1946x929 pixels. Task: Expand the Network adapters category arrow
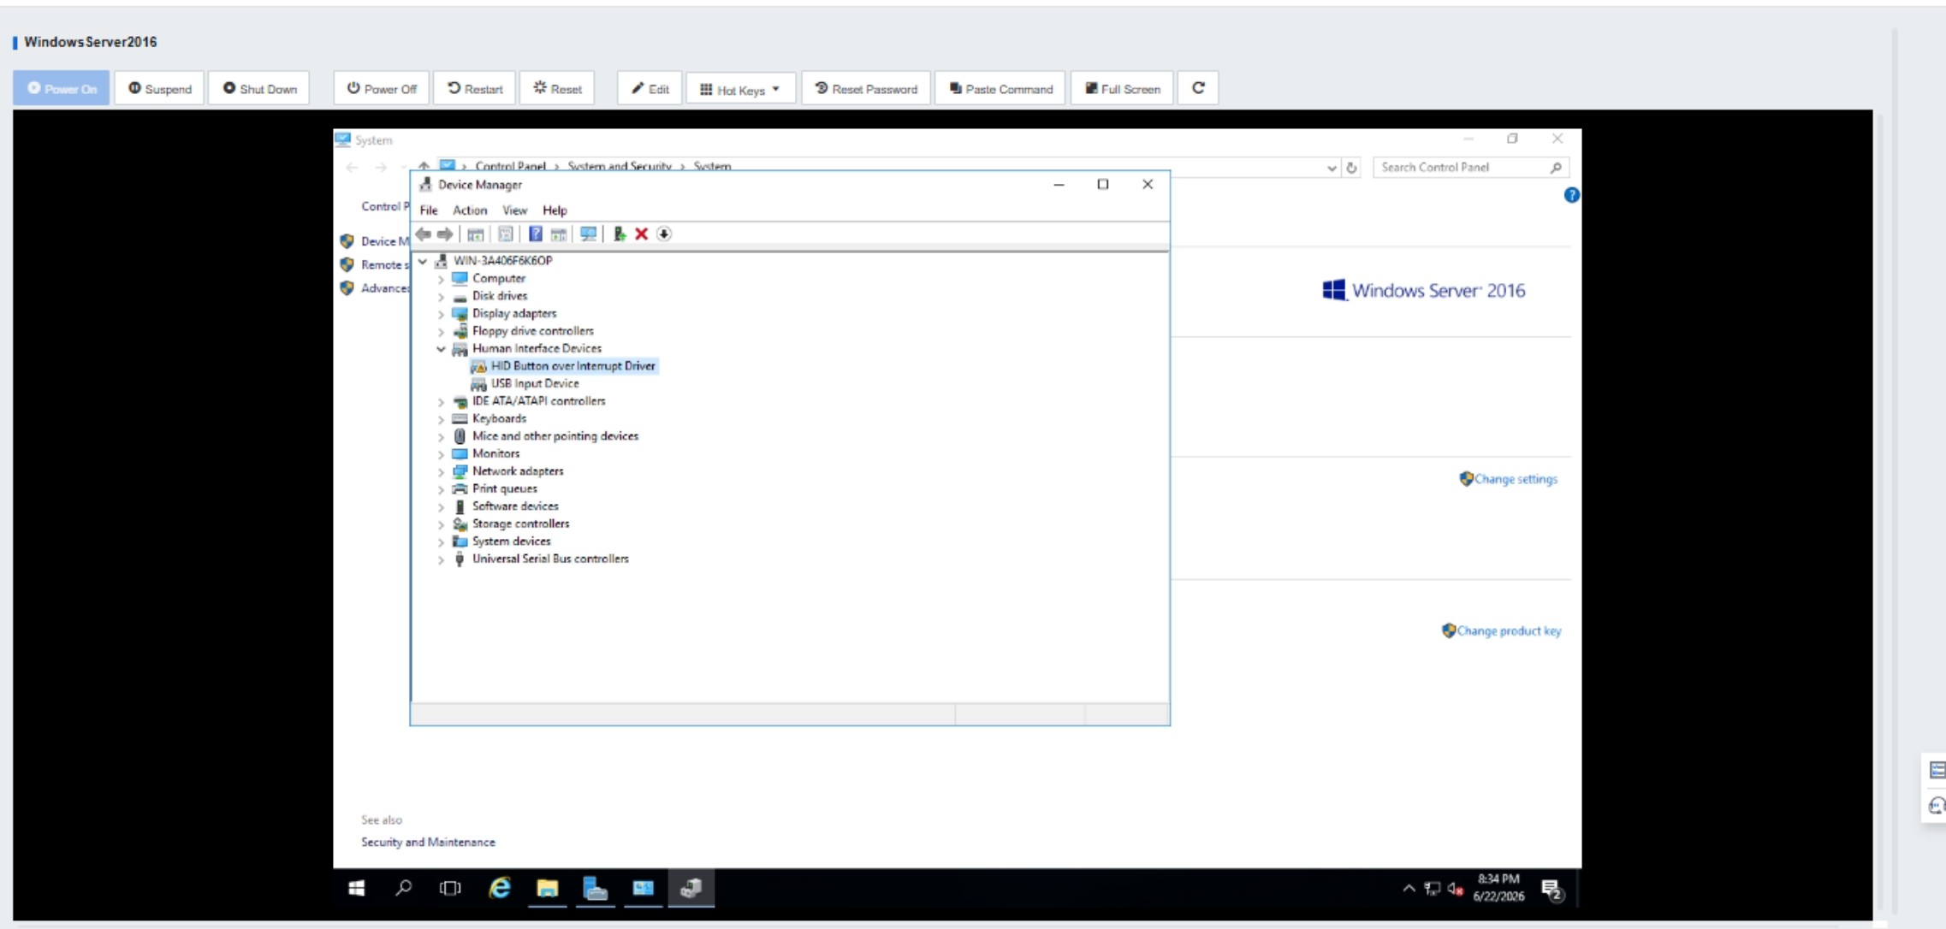click(x=441, y=472)
